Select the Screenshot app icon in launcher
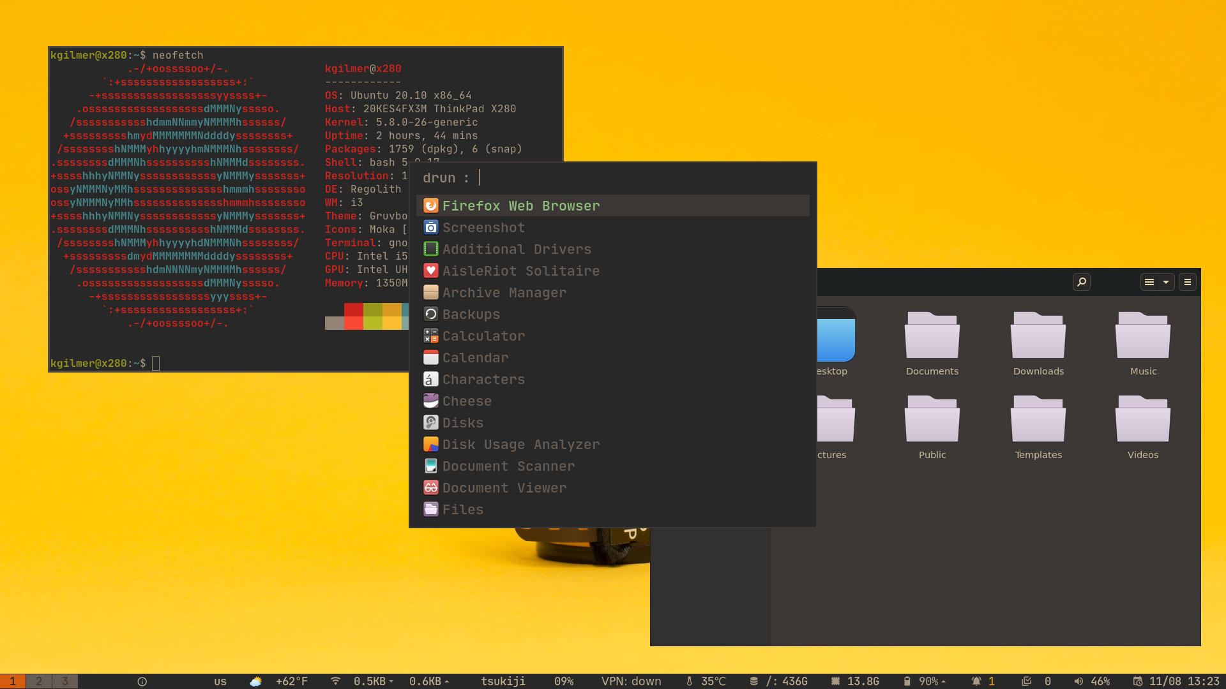The width and height of the screenshot is (1226, 689). point(431,228)
